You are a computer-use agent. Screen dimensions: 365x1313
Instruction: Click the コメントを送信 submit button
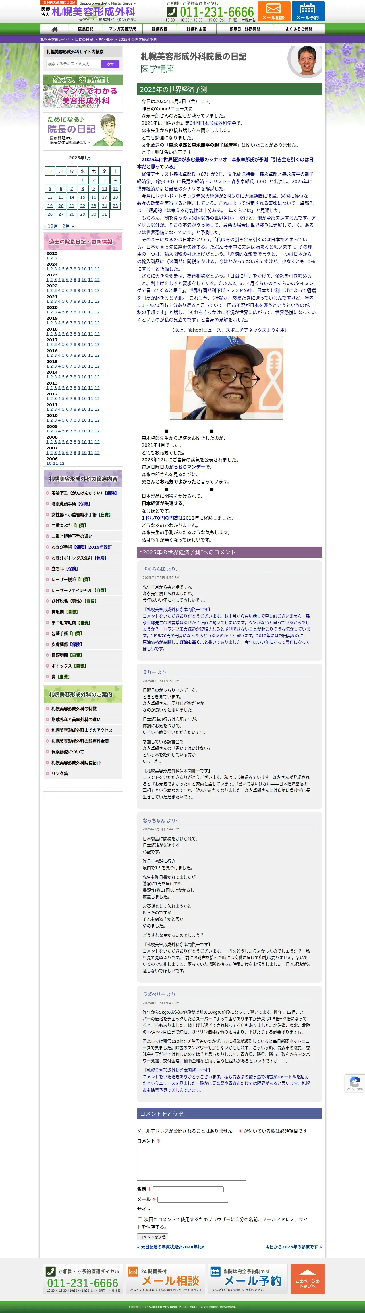(153, 1237)
